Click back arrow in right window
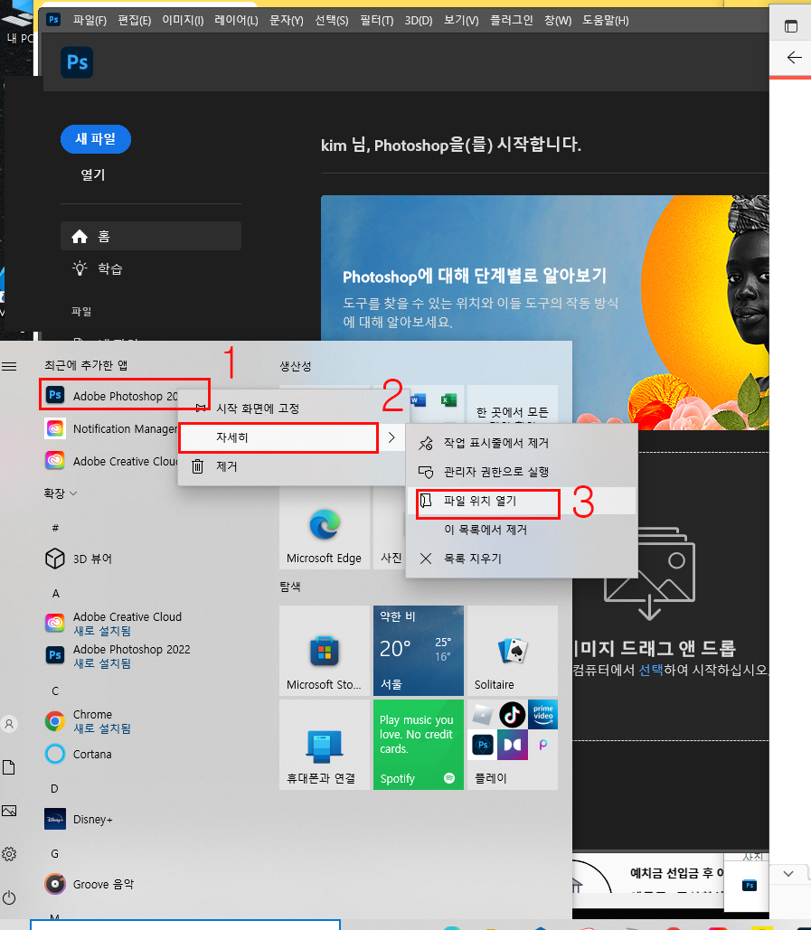This screenshot has height=930, width=811. pyautogui.click(x=794, y=57)
